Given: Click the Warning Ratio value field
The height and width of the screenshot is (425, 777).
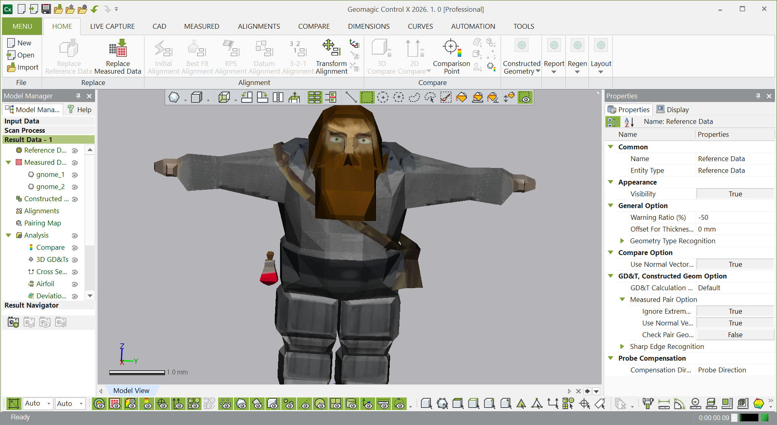Looking at the screenshot, I should pos(735,217).
